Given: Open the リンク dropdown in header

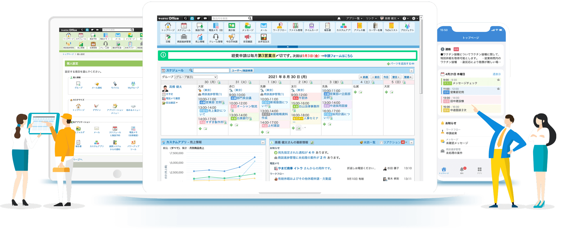Looking at the screenshot, I should pyautogui.click(x=371, y=19).
